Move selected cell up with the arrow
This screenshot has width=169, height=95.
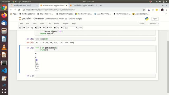point(40,28)
